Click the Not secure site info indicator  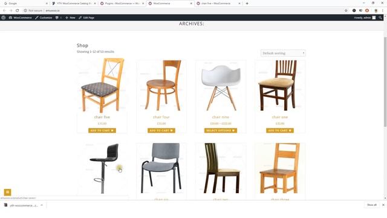(33, 11)
